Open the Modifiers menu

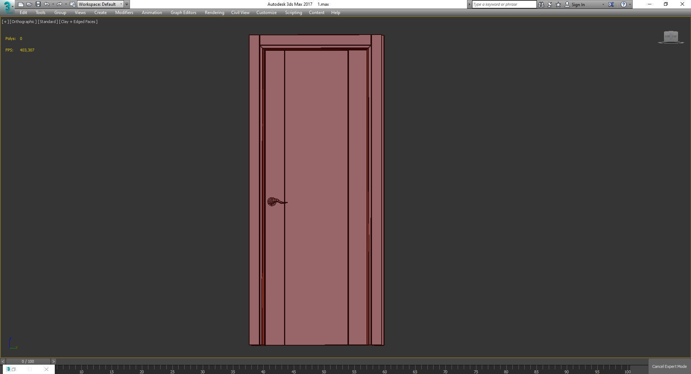124,13
